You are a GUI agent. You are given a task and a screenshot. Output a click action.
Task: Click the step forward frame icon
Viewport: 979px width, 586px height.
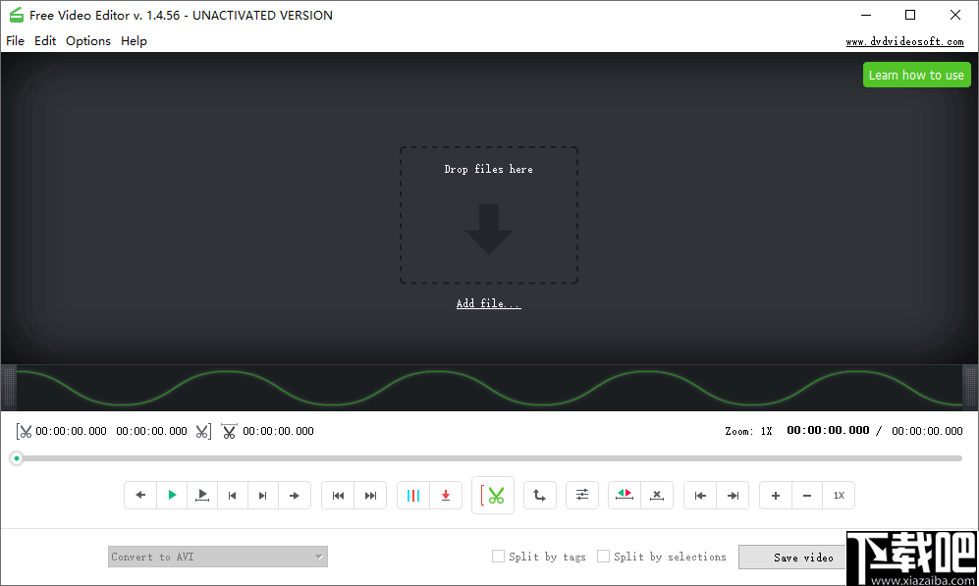point(263,495)
